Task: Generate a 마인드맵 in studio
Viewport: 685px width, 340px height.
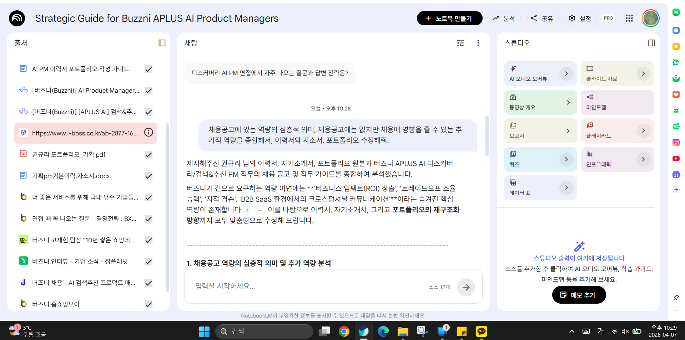Action: coord(617,102)
